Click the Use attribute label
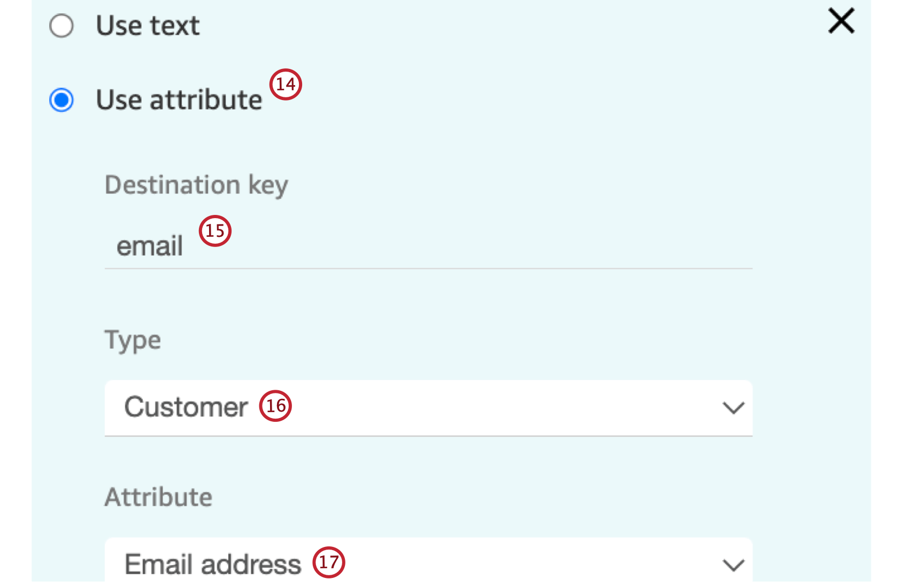 [x=178, y=99]
